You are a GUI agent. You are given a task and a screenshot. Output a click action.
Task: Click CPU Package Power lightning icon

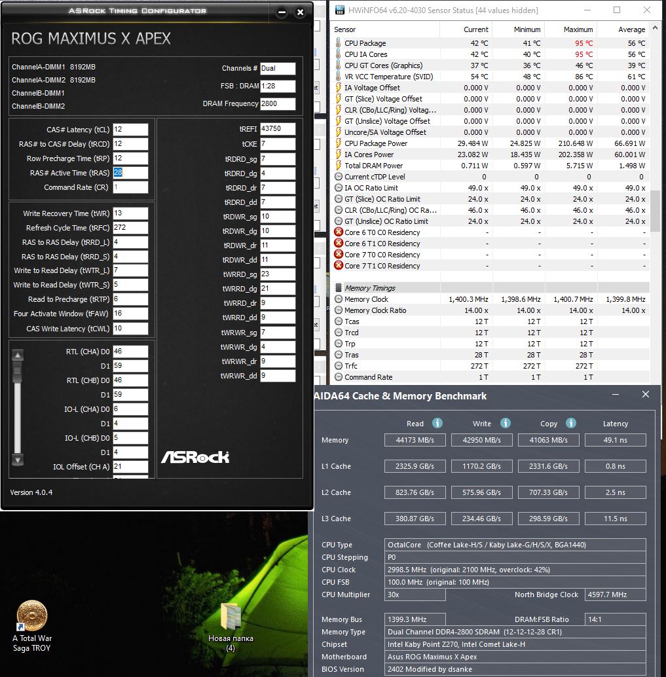click(338, 143)
